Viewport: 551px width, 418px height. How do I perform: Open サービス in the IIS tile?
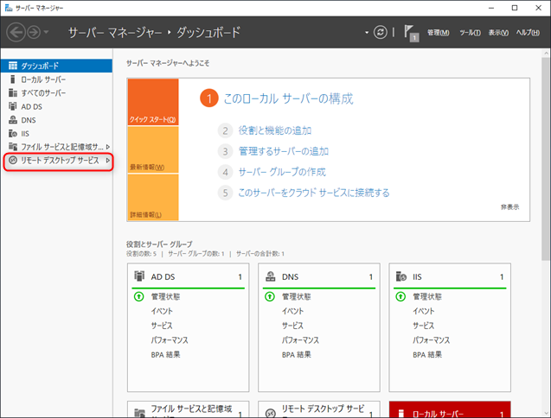click(x=424, y=326)
